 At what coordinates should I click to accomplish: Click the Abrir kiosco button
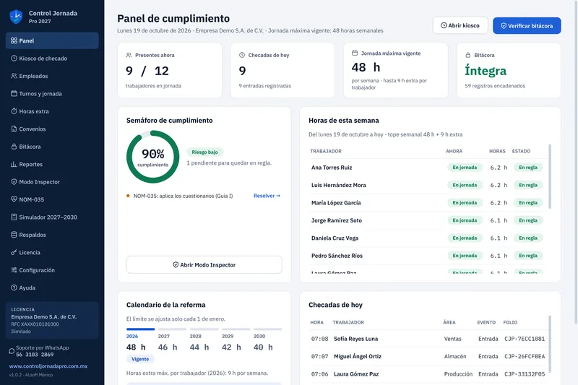460,25
